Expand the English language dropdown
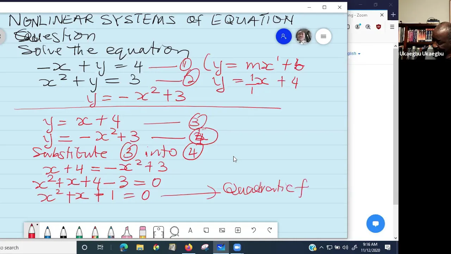 (x=354, y=54)
